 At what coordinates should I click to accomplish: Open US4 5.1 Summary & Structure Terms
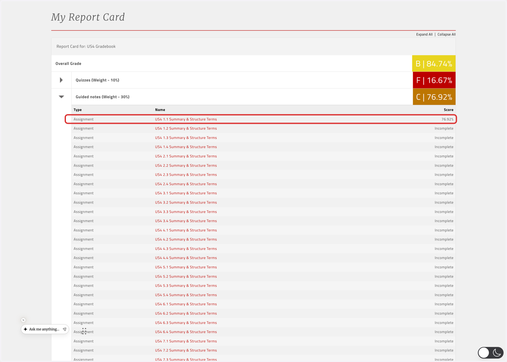(x=186, y=267)
